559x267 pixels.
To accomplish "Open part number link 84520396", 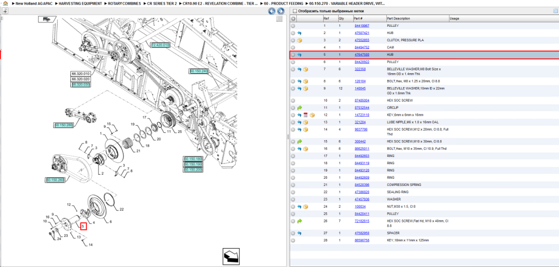I will click(x=362, y=185).
